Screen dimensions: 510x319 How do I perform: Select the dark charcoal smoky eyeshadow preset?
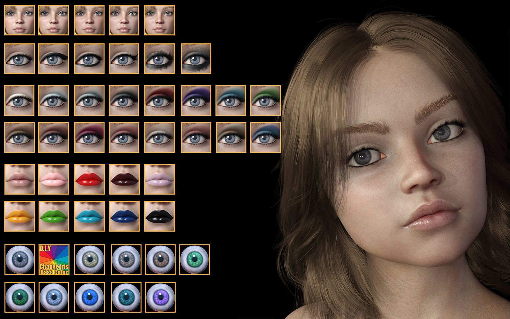tap(124, 100)
